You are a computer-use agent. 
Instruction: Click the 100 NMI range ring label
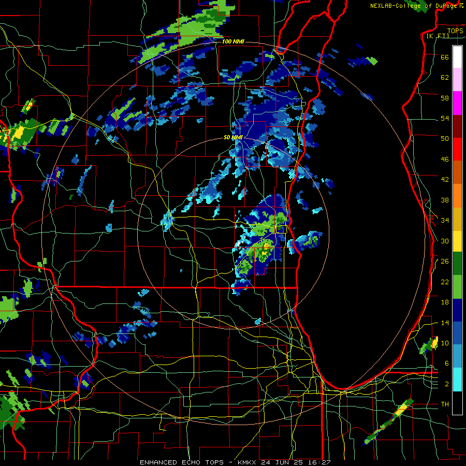pos(233,41)
